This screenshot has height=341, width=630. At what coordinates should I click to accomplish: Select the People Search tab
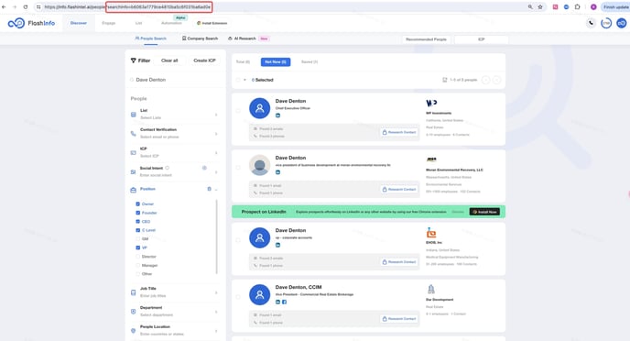pyautogui.click(x=151, y=38)
